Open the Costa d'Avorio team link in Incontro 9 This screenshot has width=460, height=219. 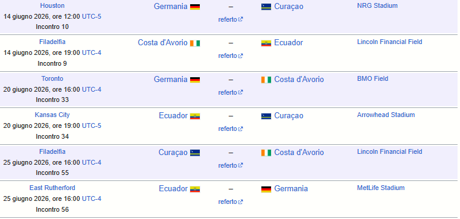tap(162, 42)
